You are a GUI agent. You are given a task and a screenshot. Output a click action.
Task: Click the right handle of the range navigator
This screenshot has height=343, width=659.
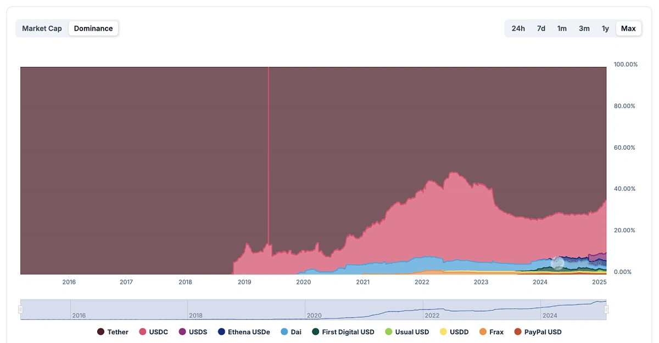click(606, 310)
